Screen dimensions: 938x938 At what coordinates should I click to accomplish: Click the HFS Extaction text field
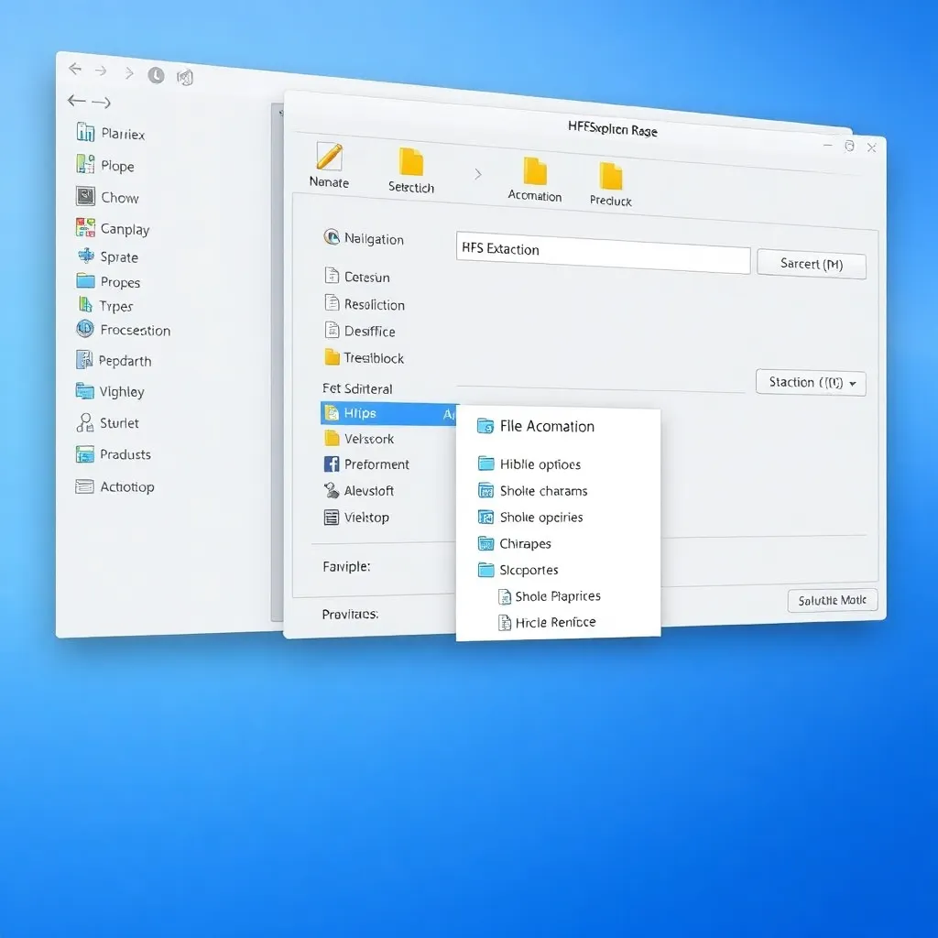[603, 249]
